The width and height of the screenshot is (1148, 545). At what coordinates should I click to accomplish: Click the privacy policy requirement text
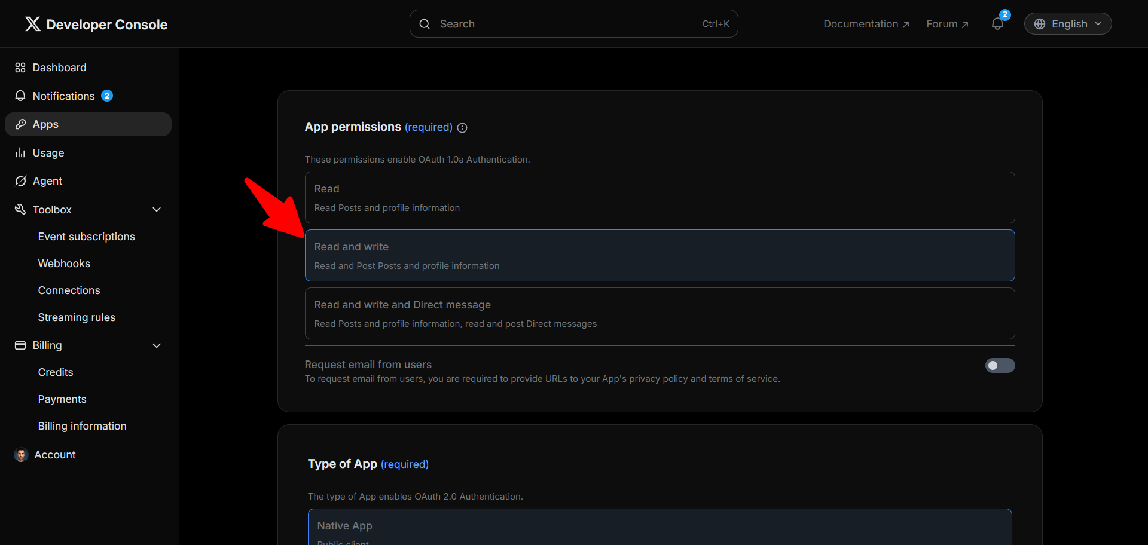coord(542,379)
